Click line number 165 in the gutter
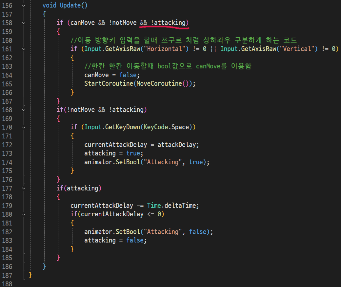 (x=7, y=84)
